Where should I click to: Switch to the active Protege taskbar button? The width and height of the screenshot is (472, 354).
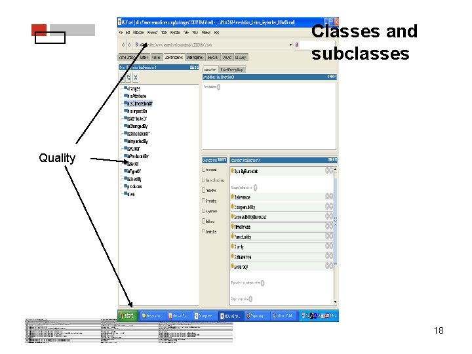(231, 316)
